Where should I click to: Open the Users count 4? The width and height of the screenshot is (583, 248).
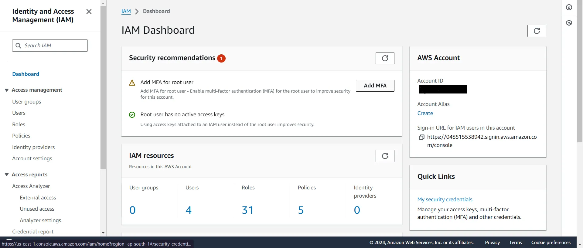[x=189, y=210]
